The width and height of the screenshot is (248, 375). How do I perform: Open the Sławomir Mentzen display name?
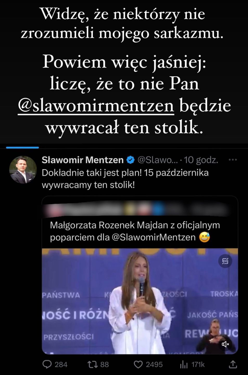pyautogui.click(x=82, y=160)
